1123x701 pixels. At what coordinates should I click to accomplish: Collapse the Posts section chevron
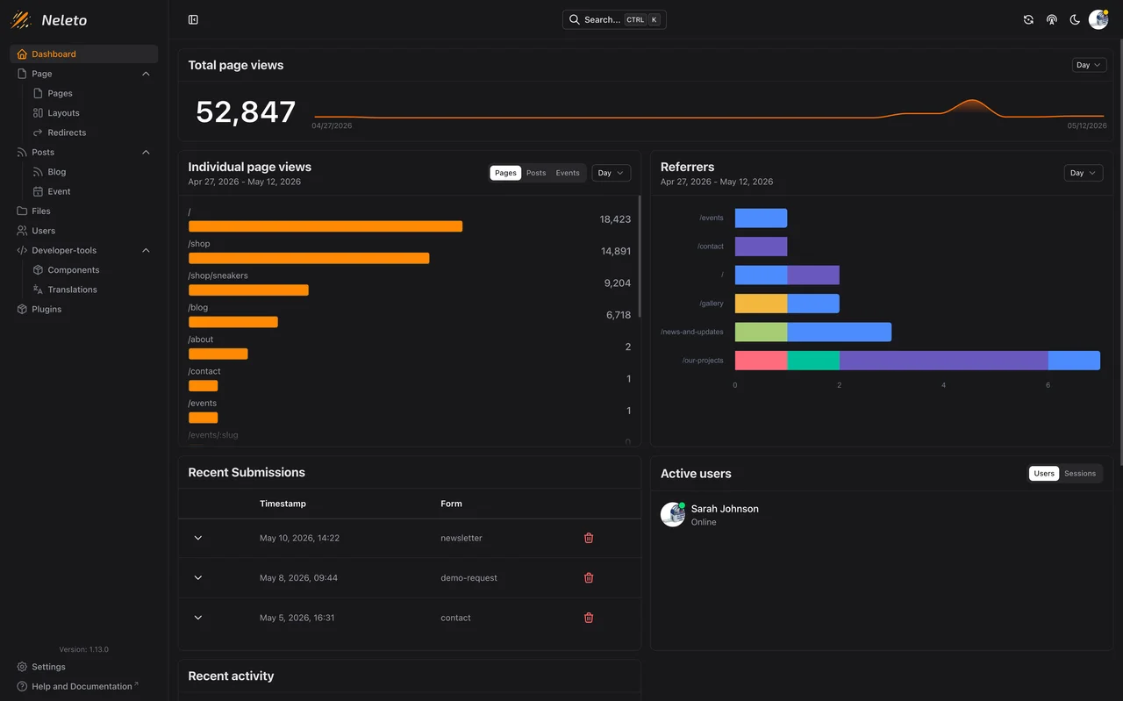coord(146,152)
